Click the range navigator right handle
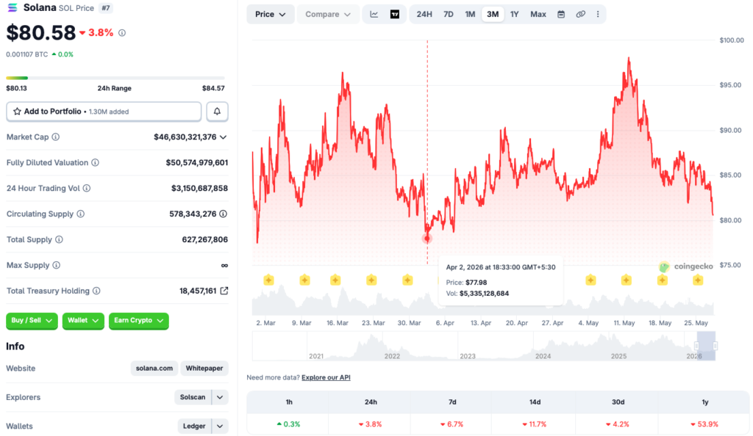 715,346
